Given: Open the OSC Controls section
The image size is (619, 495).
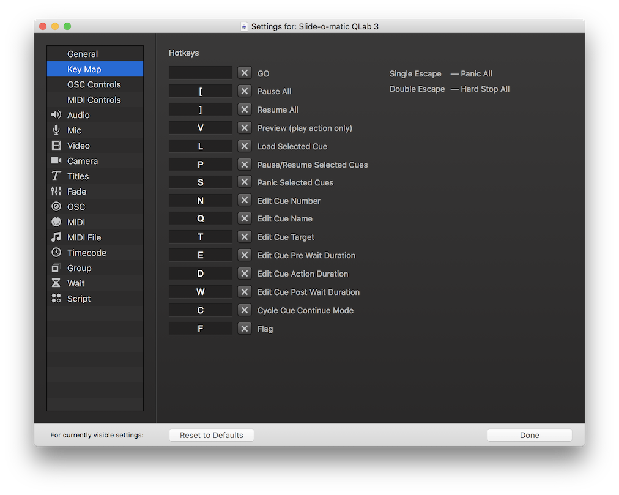Looking at the screenshot, I should pos(94,84).
